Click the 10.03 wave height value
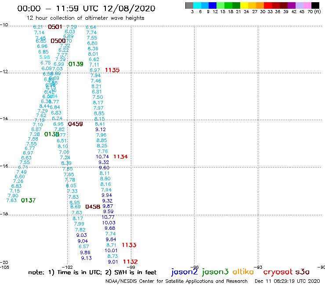 [109, 223]
